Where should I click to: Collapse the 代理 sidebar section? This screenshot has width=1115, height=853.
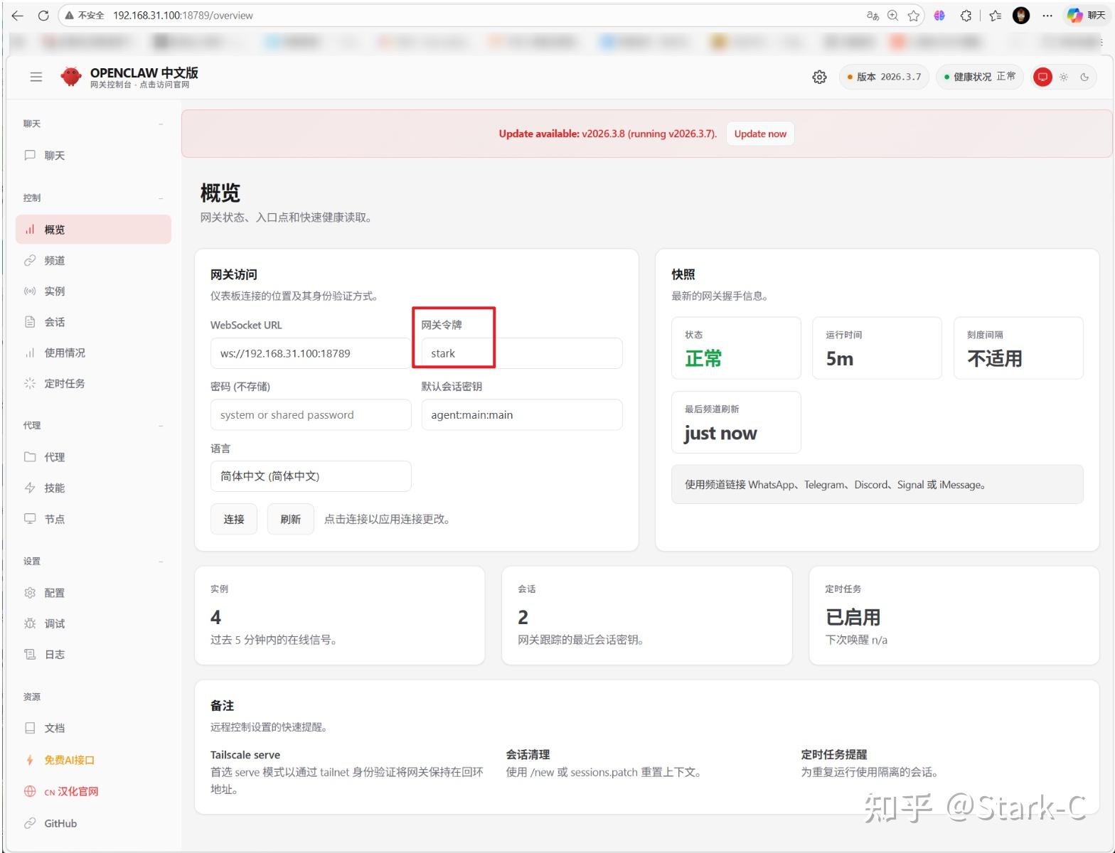(161, 425)
